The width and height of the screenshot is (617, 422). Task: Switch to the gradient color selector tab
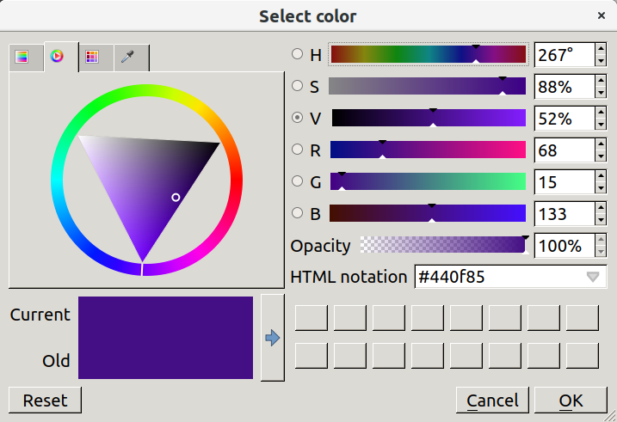(26, 58)
